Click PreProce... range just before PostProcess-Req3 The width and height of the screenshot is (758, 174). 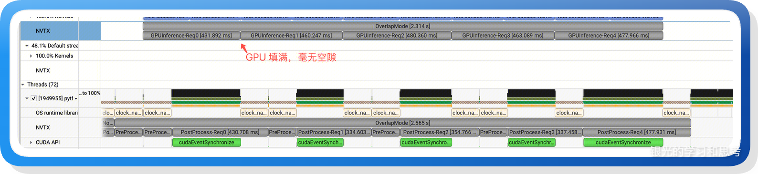click(x=493, y=132)
